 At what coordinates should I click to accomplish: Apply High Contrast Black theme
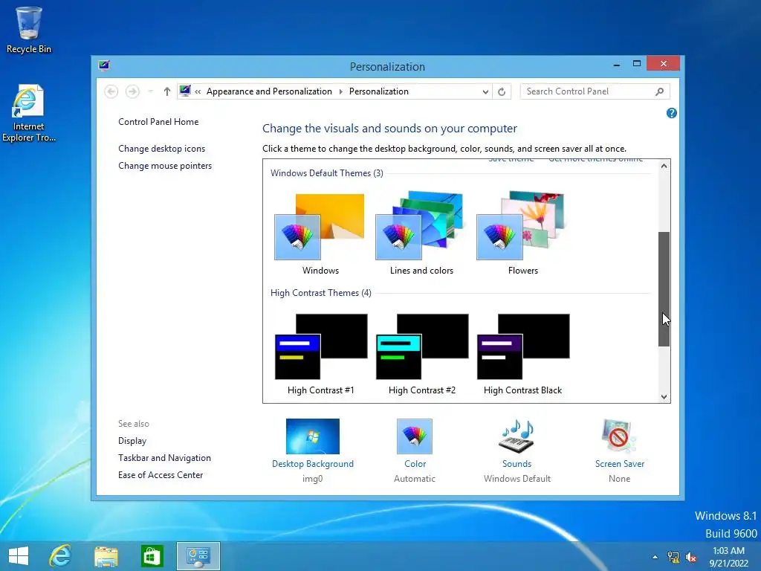[x=522, y=355]
